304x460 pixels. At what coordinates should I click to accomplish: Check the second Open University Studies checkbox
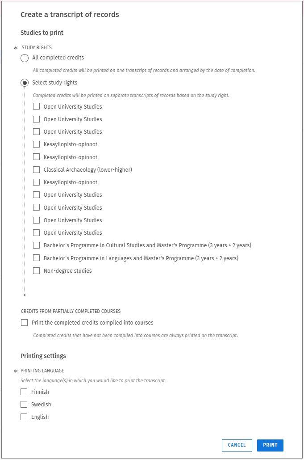(x=37, y=119)
